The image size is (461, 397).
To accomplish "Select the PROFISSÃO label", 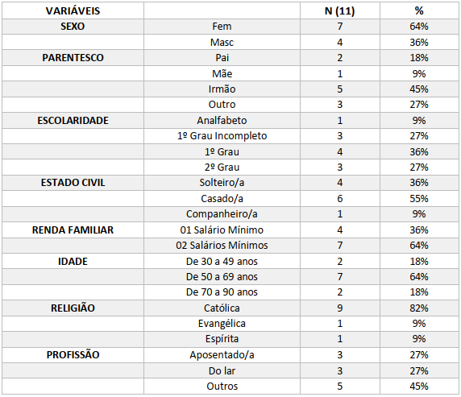I will (x=73, y=354).
